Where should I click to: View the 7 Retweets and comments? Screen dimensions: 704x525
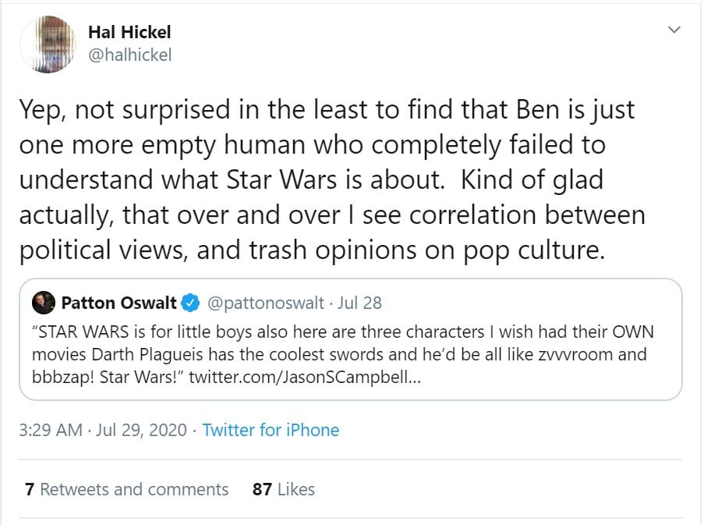pyautogui.click(x=126, y=489)
